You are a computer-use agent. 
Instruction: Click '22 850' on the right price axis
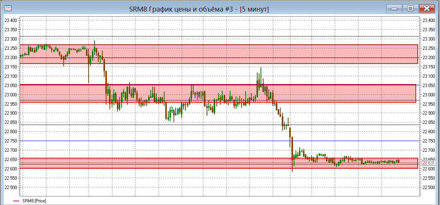click(428, 122)
